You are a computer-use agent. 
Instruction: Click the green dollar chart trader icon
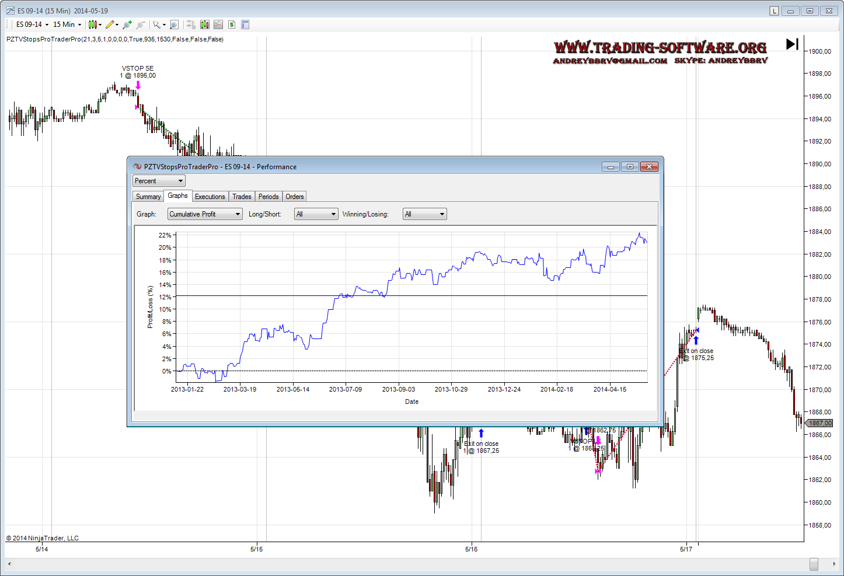(x=232, y=25)
